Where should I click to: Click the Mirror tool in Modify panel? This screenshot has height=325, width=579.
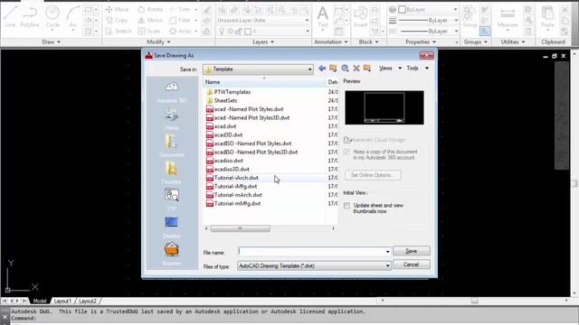(x=150, y=20)
